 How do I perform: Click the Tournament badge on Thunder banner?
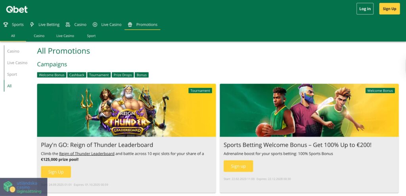point(200,90)
